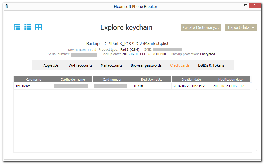Switch to the Wi-Fi accounts tab

click(80, 65)
